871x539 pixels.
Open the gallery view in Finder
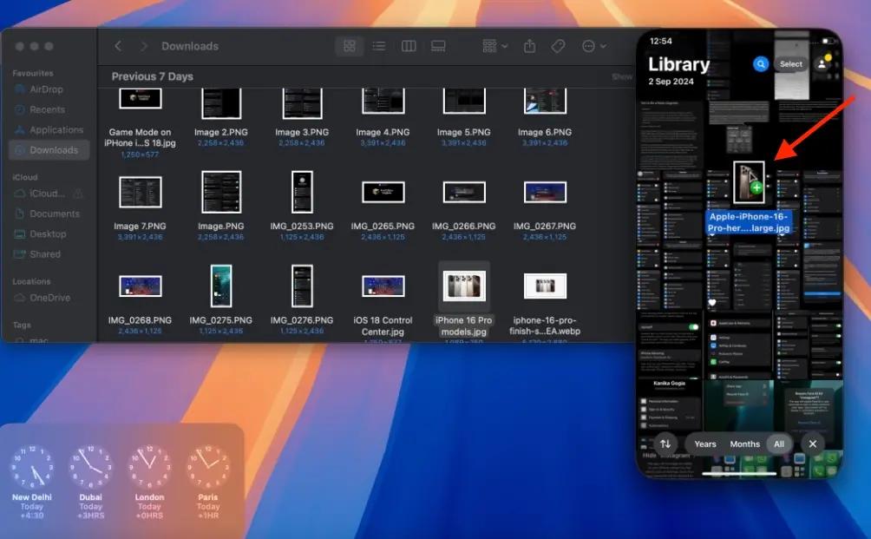[x=438, y=46]
